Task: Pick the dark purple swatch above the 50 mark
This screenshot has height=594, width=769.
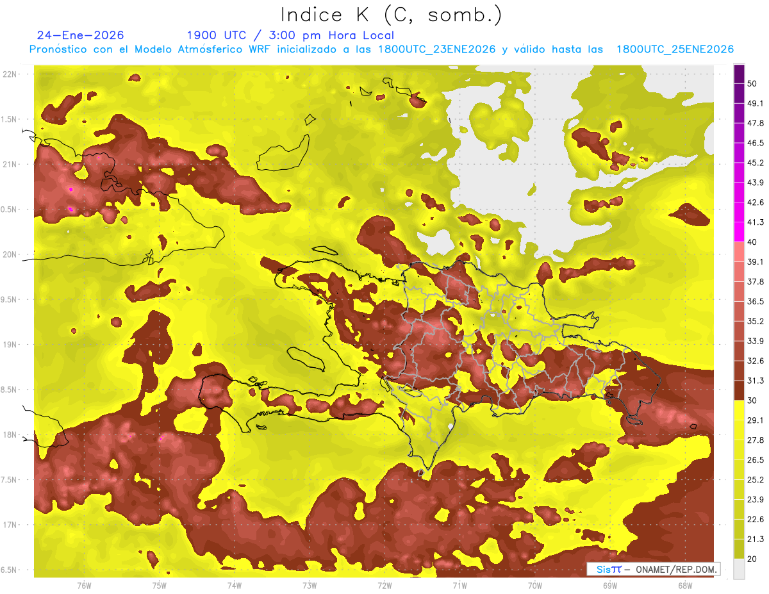Action: (x=739, y=74)
